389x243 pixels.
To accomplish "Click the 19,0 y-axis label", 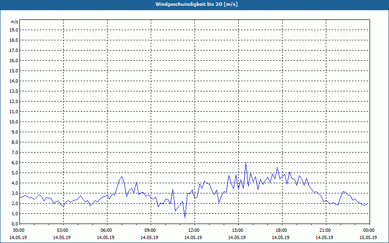I will (14, 30).
